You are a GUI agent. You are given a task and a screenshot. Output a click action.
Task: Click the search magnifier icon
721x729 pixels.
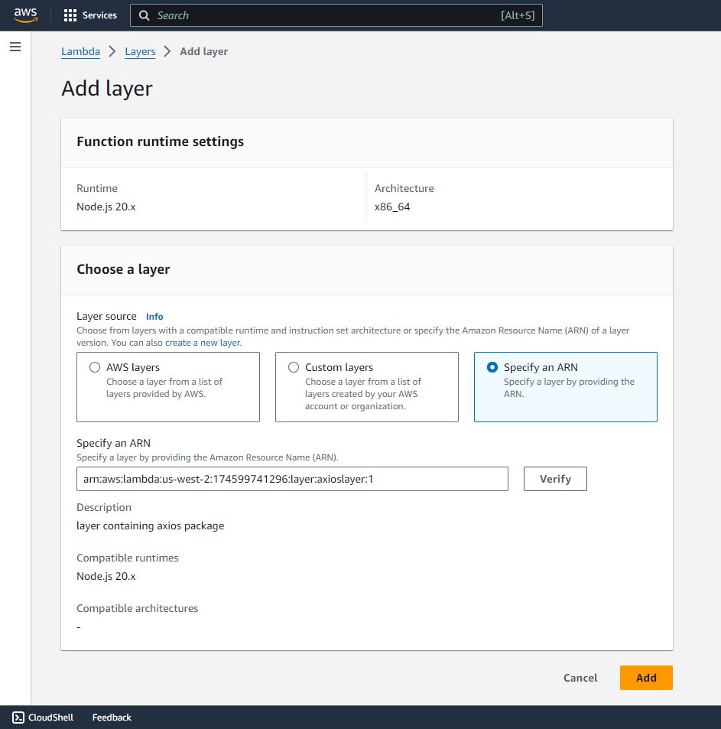click(x=145, y=15)
